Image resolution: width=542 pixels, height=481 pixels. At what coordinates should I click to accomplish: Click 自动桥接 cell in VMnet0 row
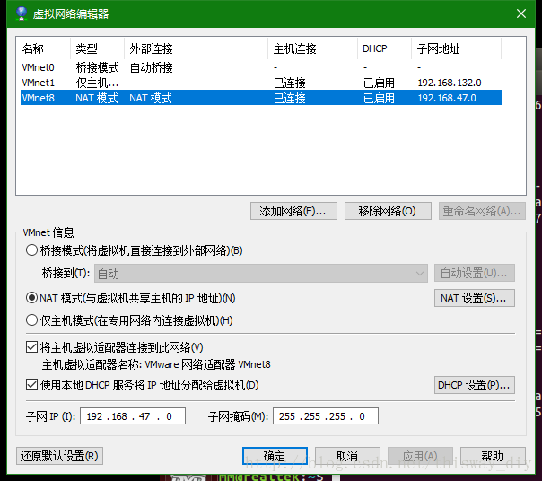point(151,67)
